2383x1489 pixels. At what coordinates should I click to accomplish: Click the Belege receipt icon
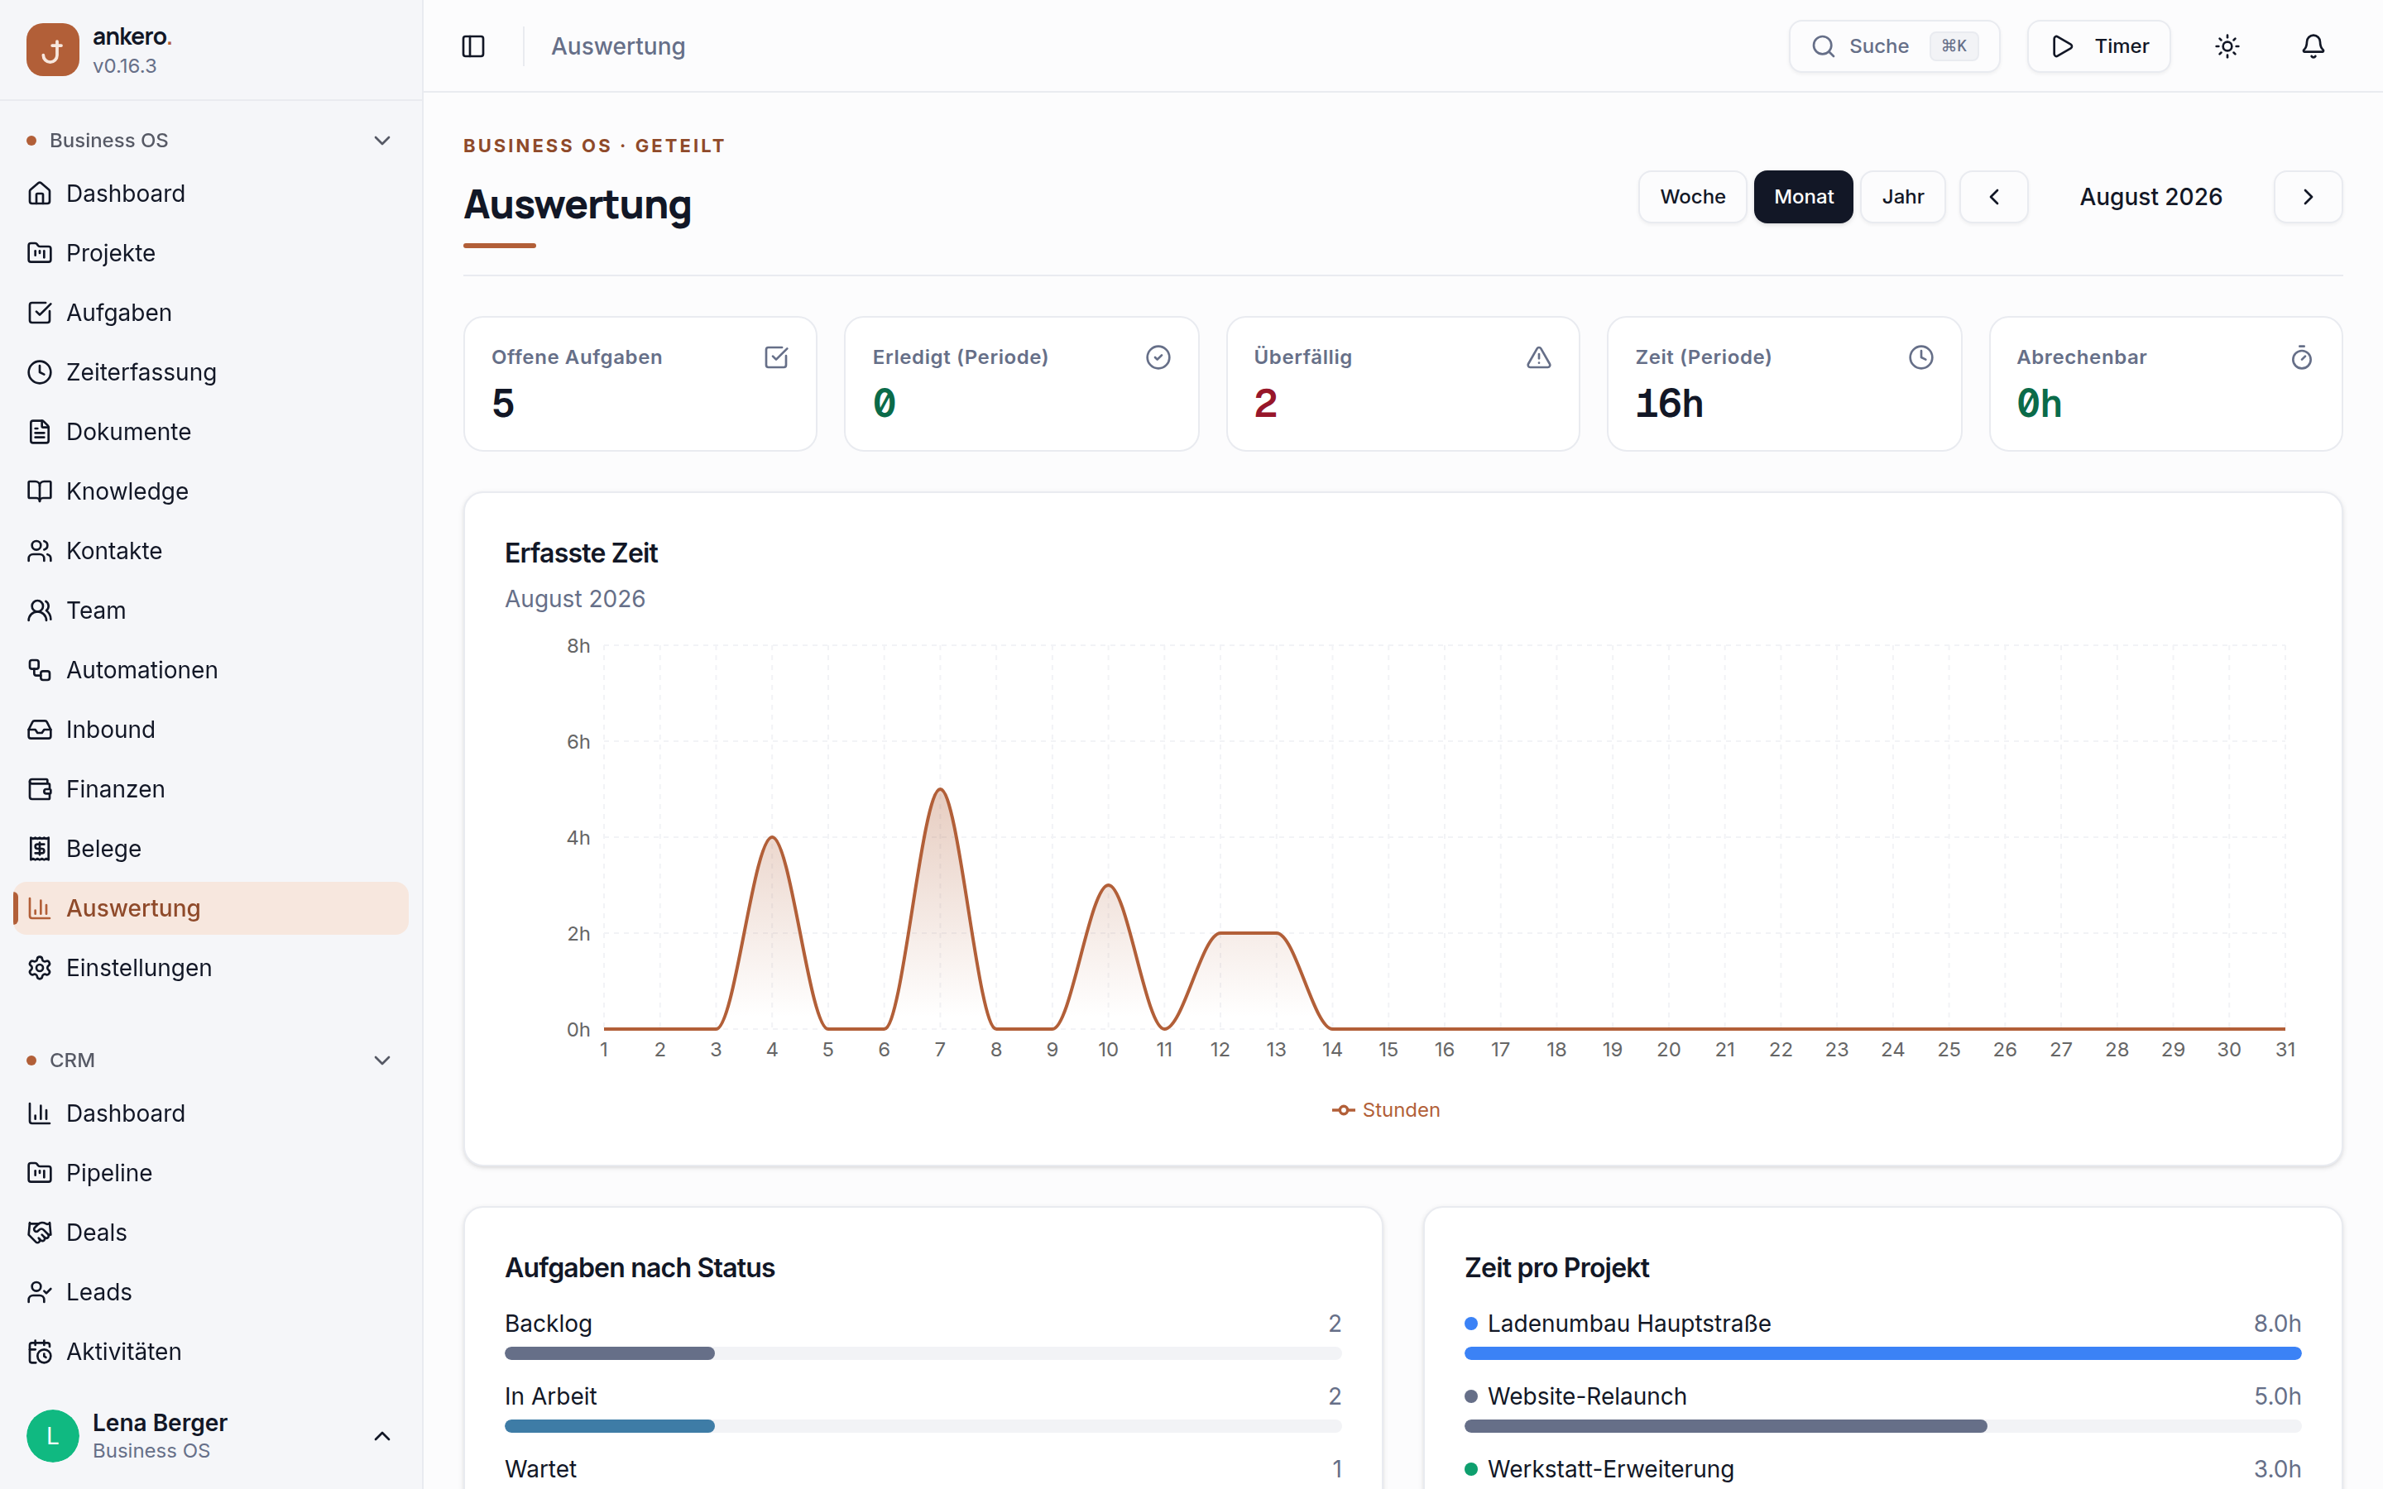(40, 849)
